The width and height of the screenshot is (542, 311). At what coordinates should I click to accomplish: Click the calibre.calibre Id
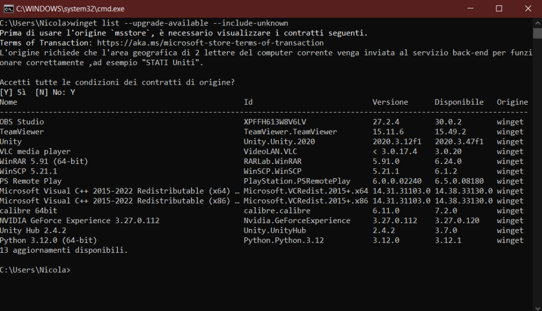pos(277,211)
